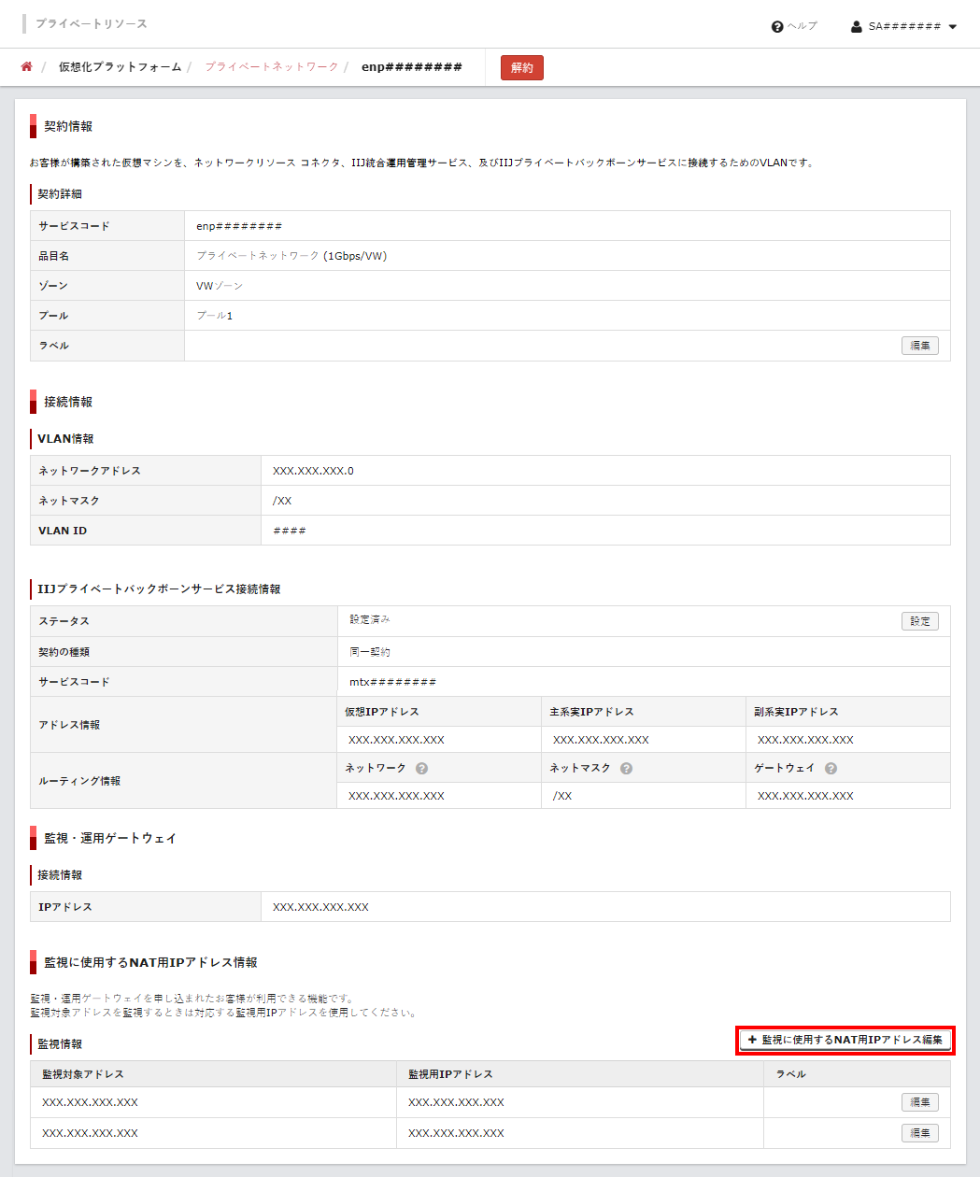Screen dimensions: 980x1177
Task: Click the user account silhouette icon
Action: click(x=856, y=26)
